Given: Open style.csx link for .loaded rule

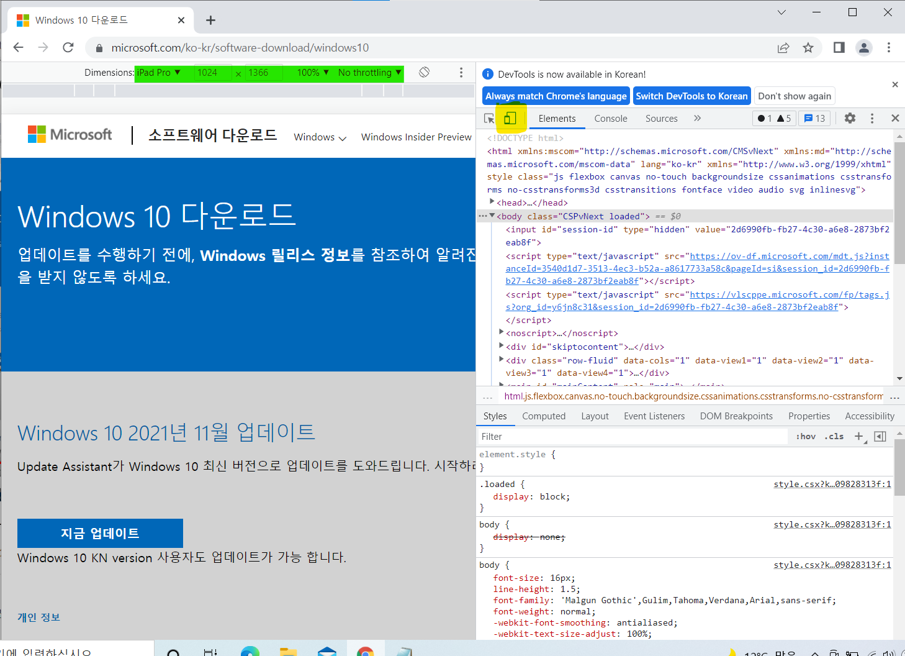Looking at the screenshot, I should [832, 484].
